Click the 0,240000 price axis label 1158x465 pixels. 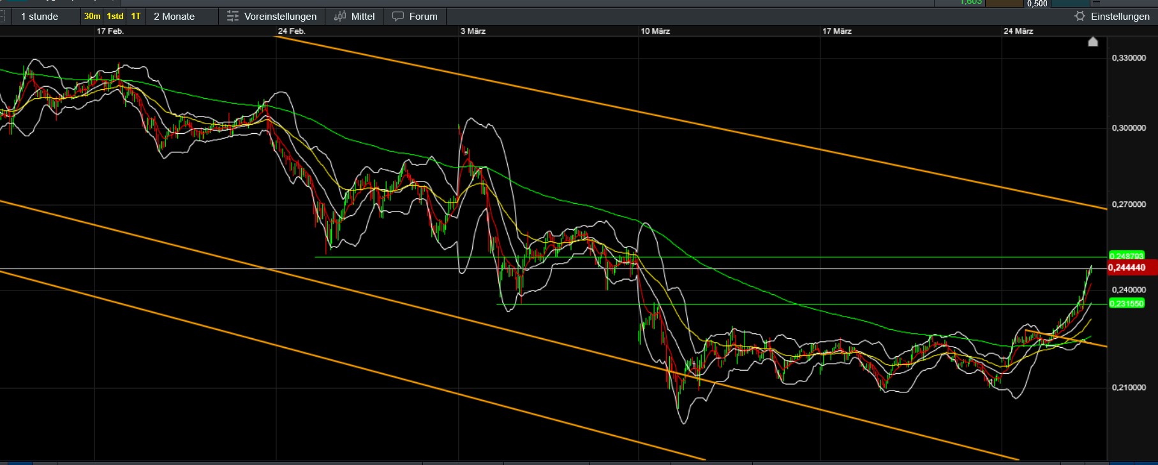[x=1129, y=290]
